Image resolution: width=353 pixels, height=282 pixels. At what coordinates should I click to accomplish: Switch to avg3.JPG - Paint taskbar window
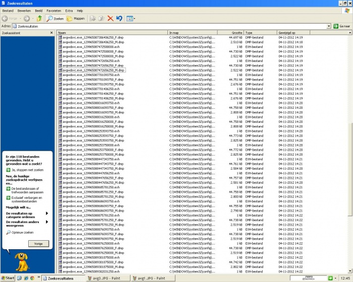pos(108,278)
